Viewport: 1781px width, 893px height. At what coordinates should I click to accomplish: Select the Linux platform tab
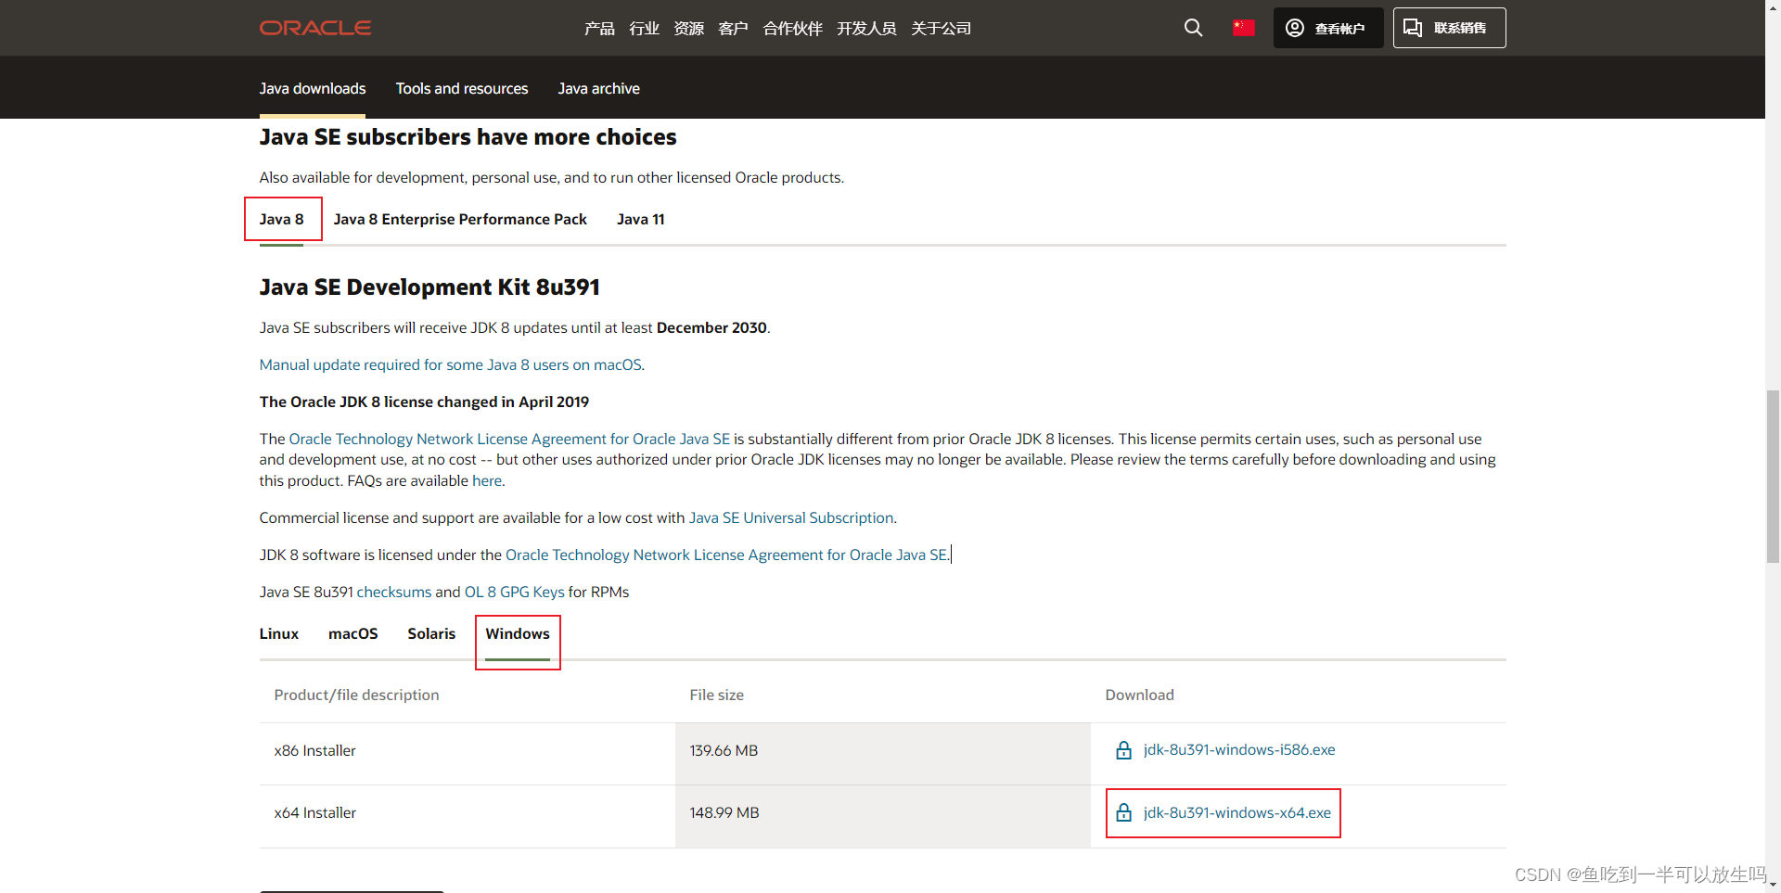(x=279, y=633)
